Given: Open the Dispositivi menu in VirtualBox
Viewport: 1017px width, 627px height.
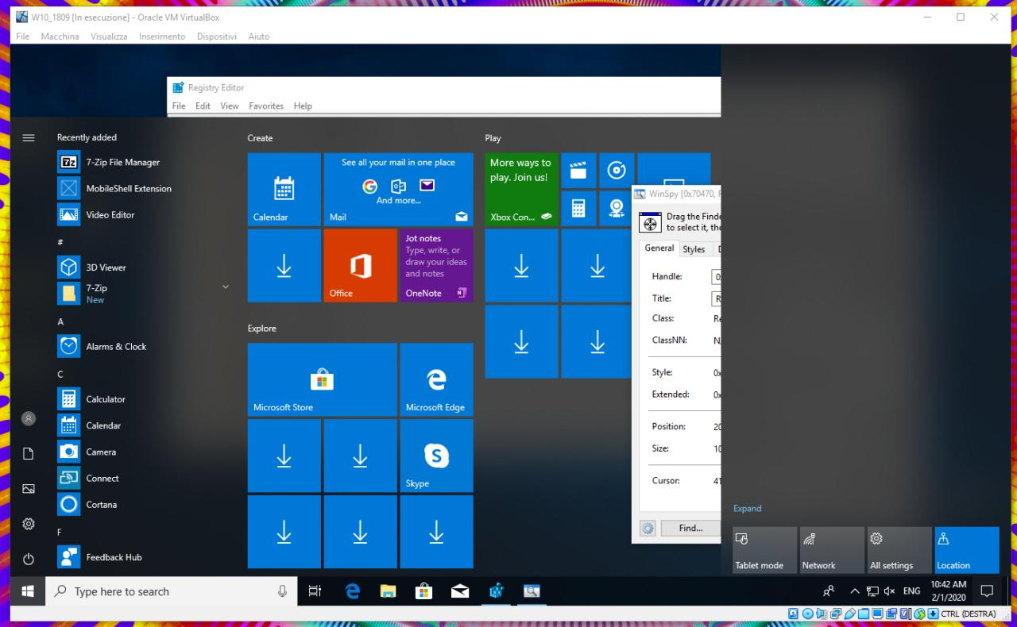Looking at the screenshot, I should pyautogui.click(x=216, y=36).
